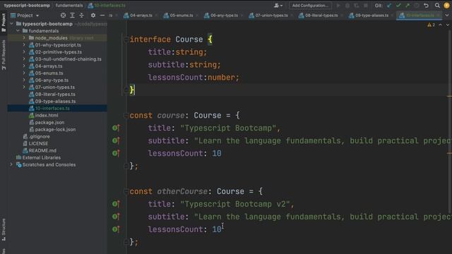Viewport: 452px width, 254px height.
Task: Expand 07-union-types.ts tree node
Action: click(x=24, y=87)
